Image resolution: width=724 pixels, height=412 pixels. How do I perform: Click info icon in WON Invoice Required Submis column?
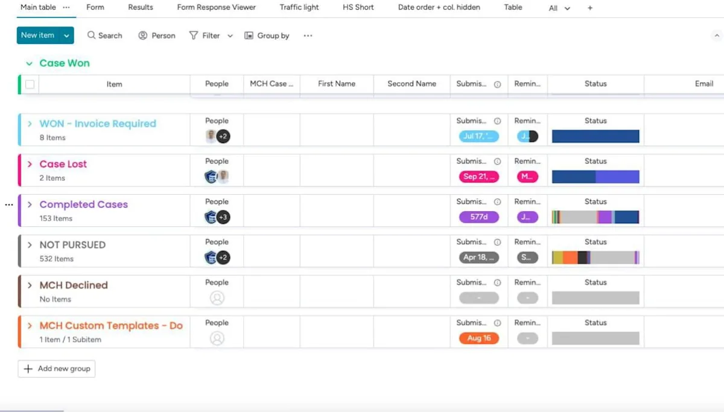[497, 121]
